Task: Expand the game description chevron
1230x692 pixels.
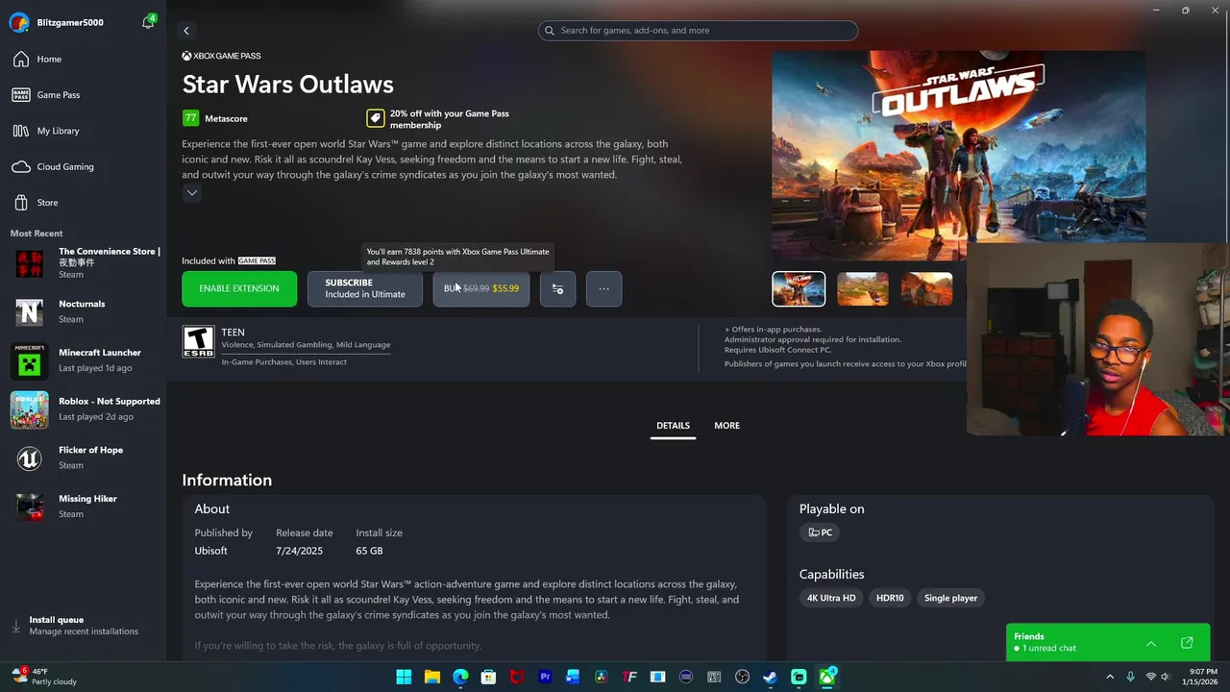Action: click(x=192, y=193)
